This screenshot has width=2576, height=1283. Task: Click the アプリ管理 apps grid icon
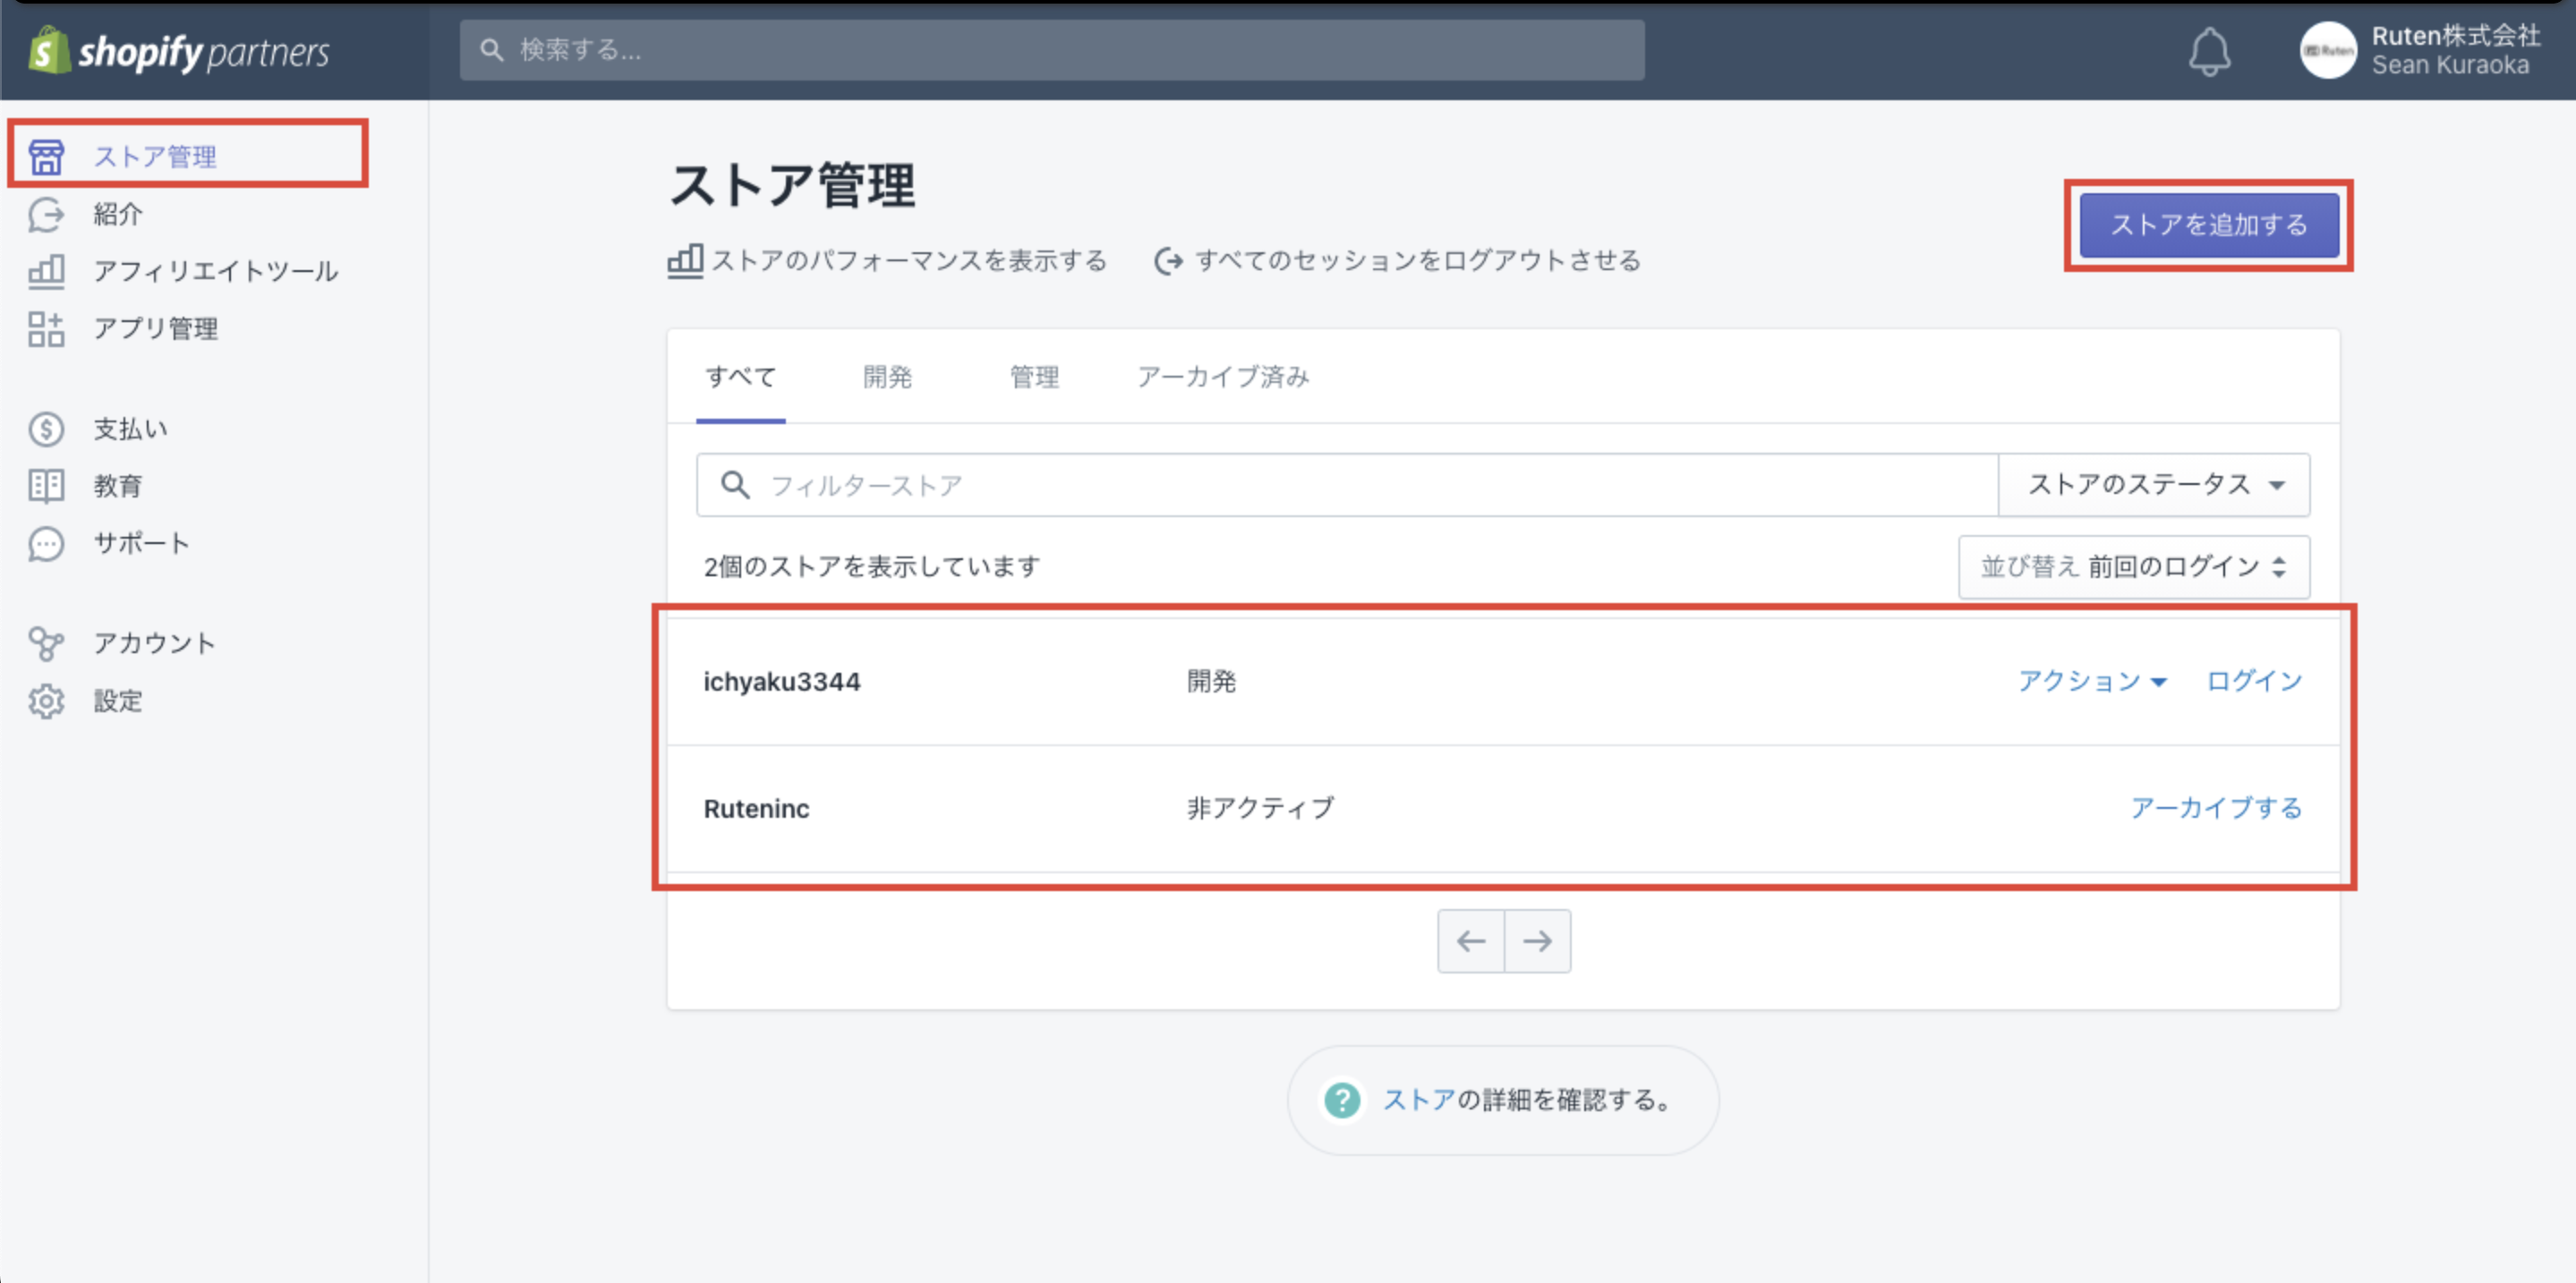click(x=46, y=328)
